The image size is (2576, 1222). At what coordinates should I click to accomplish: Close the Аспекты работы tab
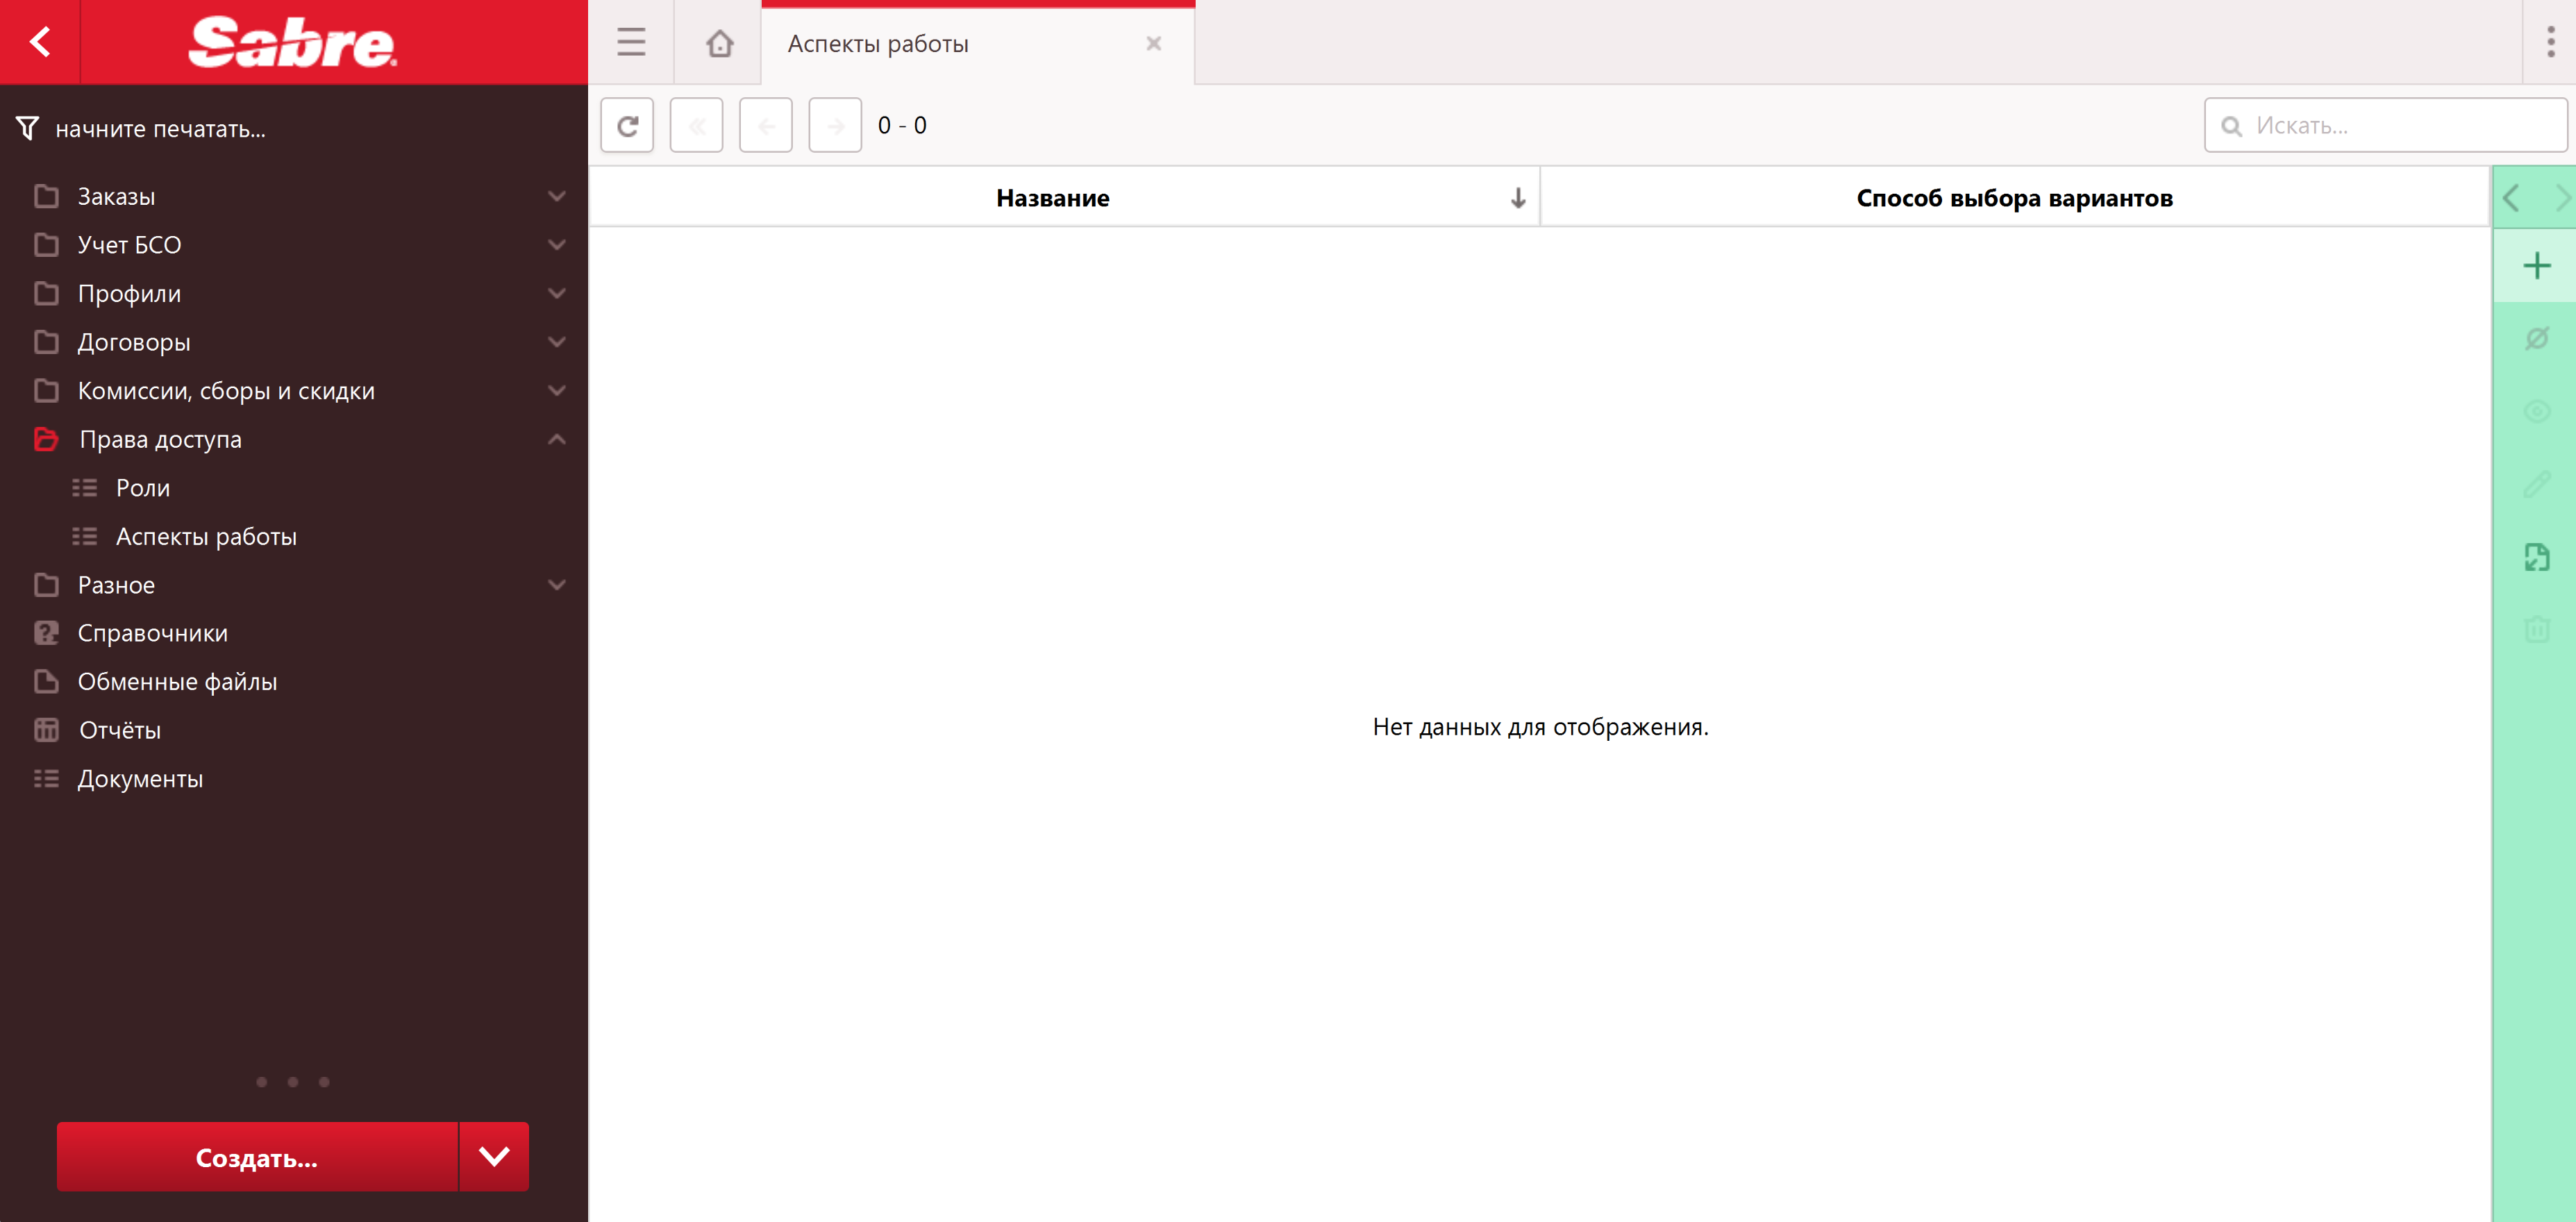(x=1153, y=44)
